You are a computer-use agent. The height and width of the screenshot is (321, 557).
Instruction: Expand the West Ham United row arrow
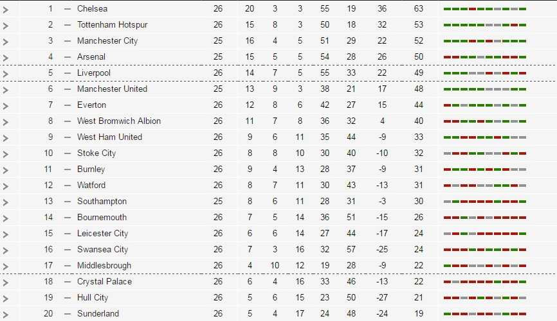point(6,138)
